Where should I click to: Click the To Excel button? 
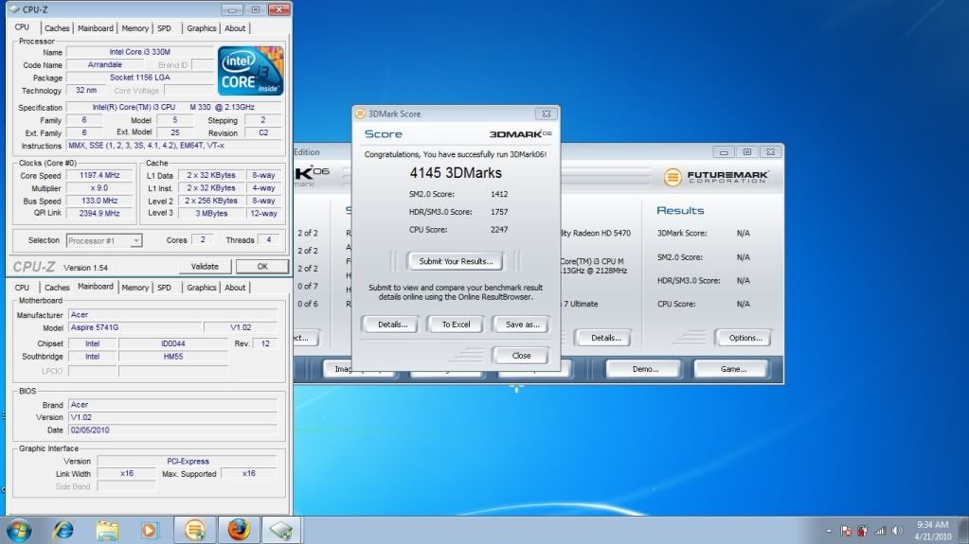pos(456,325)
